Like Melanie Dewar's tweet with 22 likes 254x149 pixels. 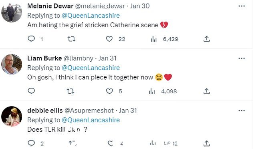109,39
